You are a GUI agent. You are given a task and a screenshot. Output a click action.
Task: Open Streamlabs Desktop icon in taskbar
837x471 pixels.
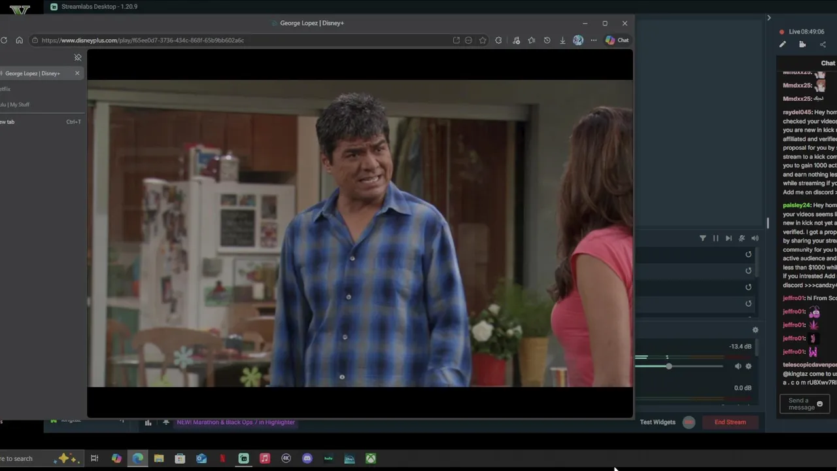[x=244, y=459]
